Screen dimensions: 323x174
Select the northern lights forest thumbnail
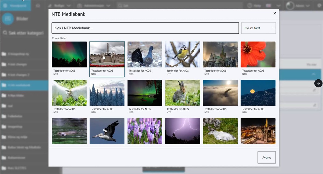pos(69,54)
